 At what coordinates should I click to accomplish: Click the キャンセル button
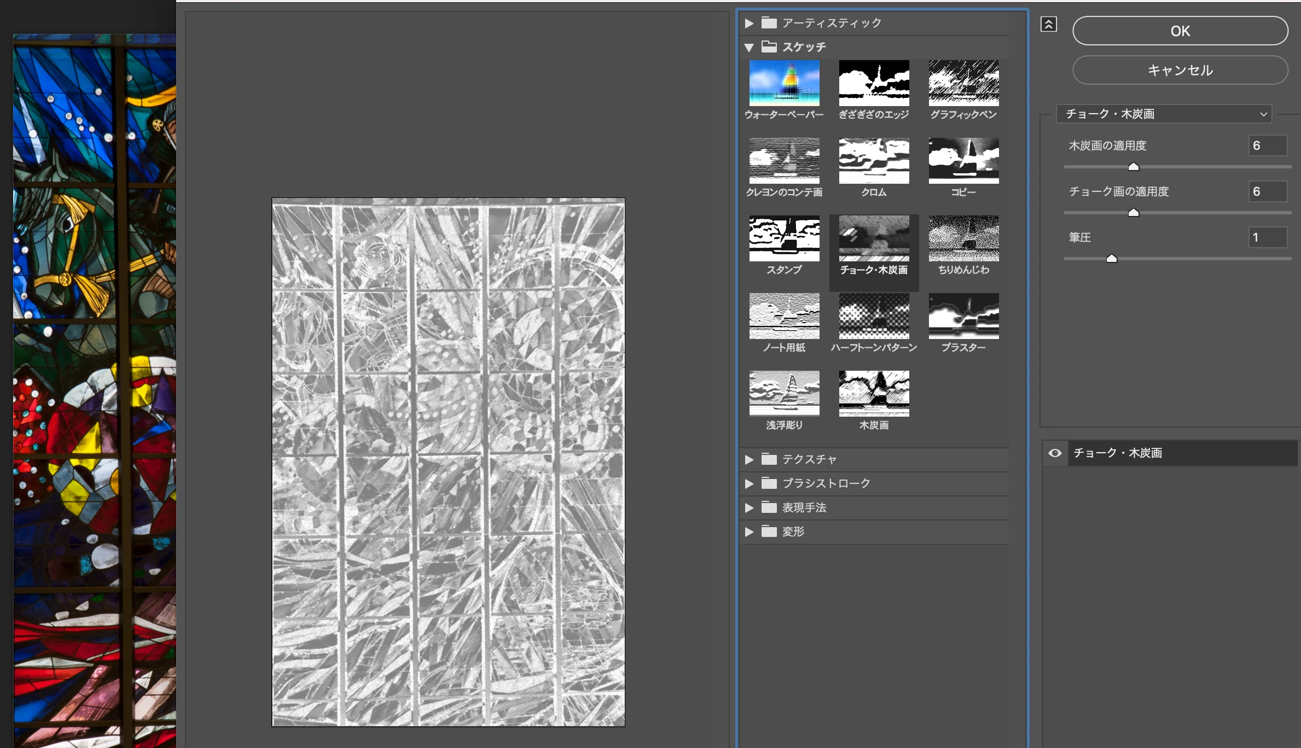(x=1180, y=71)
